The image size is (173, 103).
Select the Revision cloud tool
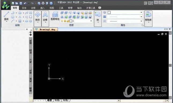[27, 21]
